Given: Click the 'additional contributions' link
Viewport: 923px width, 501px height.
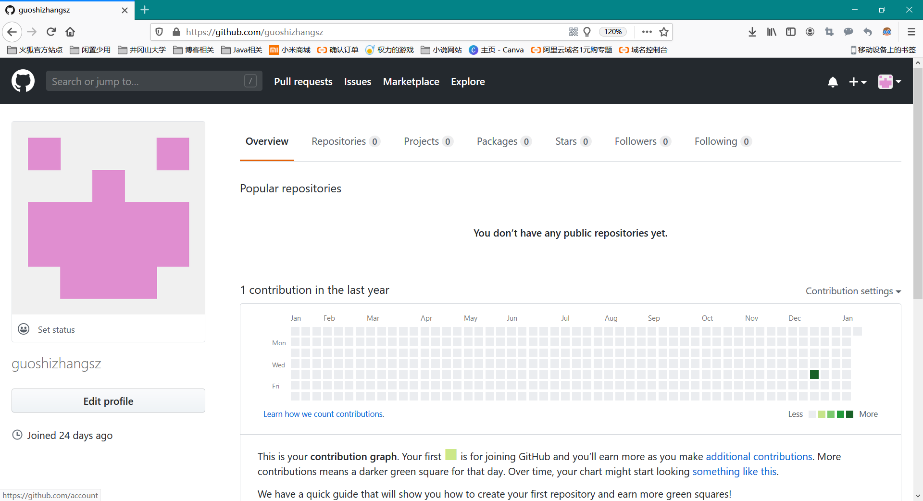Looking at the screenshot, I should (x=759, y=456).
